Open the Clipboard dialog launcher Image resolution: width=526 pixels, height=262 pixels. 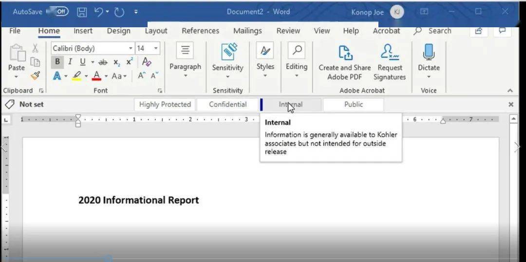[41, 91]
